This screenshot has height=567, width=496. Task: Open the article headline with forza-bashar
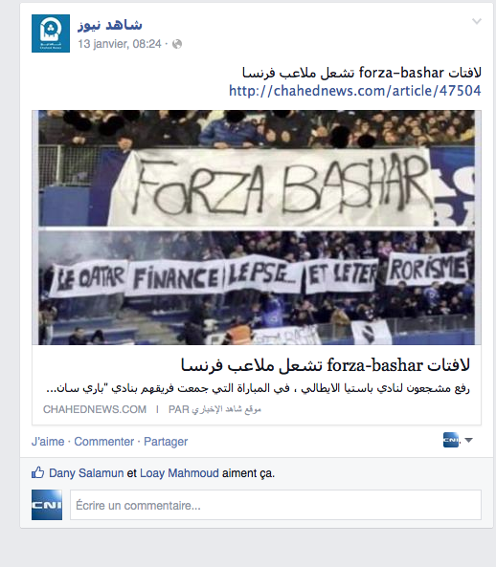click(x=326, y=365)
